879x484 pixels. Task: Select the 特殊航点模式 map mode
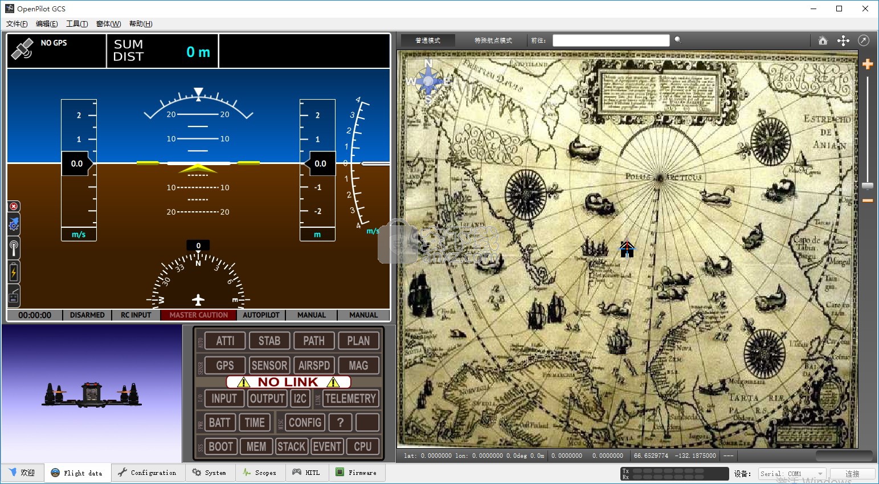[493, 40]
